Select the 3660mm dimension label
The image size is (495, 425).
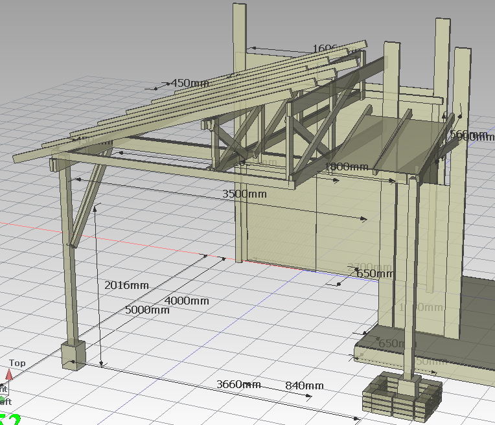pos(238,384)
